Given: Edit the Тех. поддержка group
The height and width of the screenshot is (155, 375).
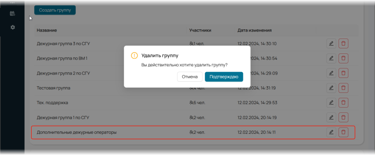Looking at the screenshot, I should 331,103.
